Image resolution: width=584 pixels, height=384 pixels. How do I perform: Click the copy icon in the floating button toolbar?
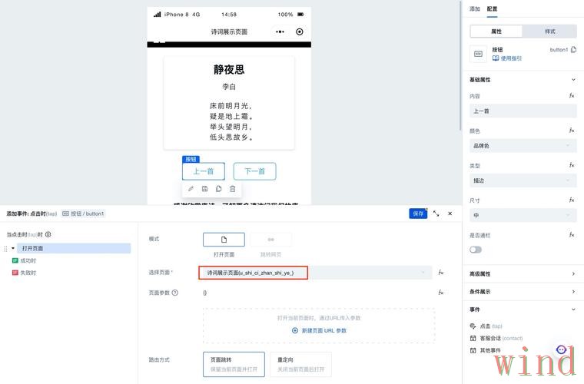pos(219,188)
